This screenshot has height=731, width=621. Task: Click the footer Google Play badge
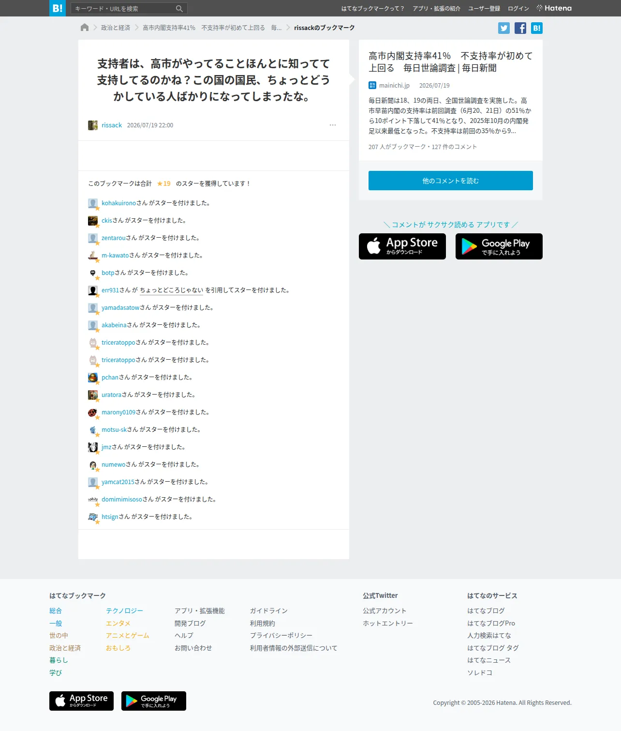point(154,701)
